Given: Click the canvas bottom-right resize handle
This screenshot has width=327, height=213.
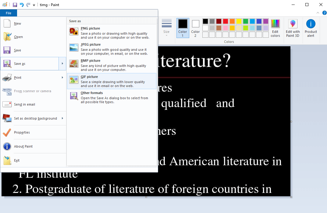Looking at the screenshot, I should pyautogui.click(x=291, y=197).
